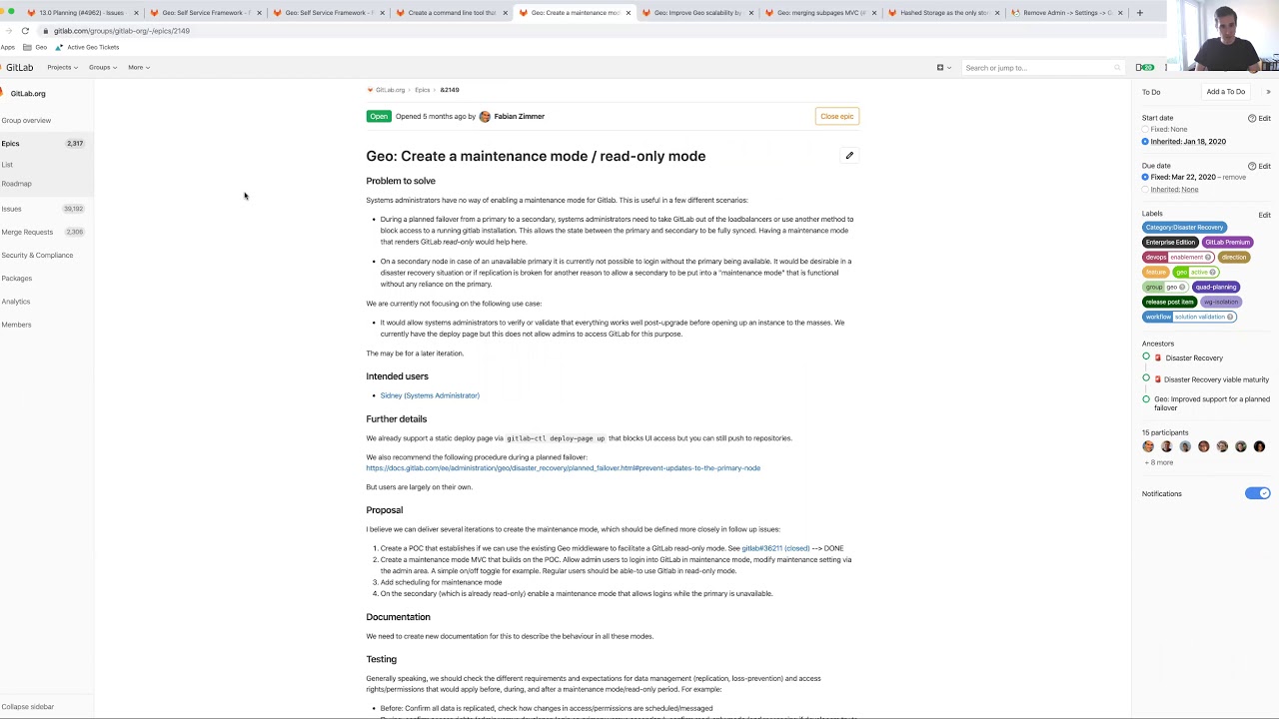Switch to 'Geo: Self Service Framework' second tab
Image resolution: width=1279 pixels, height=719 pixels.
pos(328,13)
